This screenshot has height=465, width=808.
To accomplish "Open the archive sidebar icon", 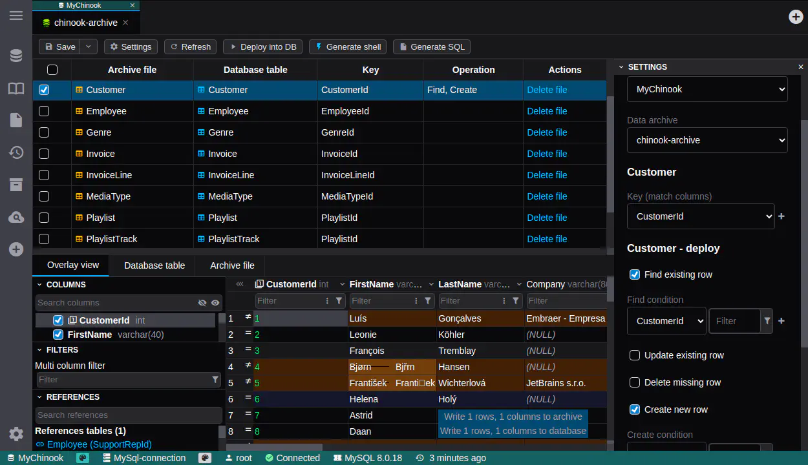I will pos(16,185).
